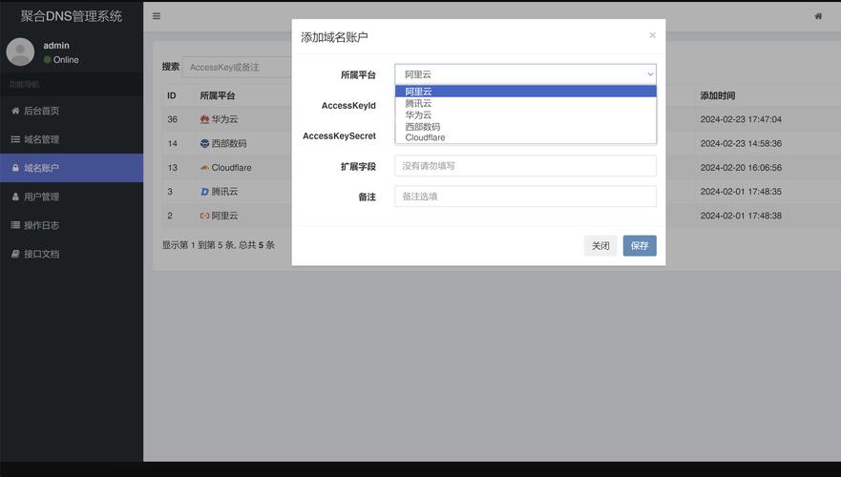Click the West Digital platform icon in table
The height and width of the screenshot is (477, 841).
click(x=204, y=143)
